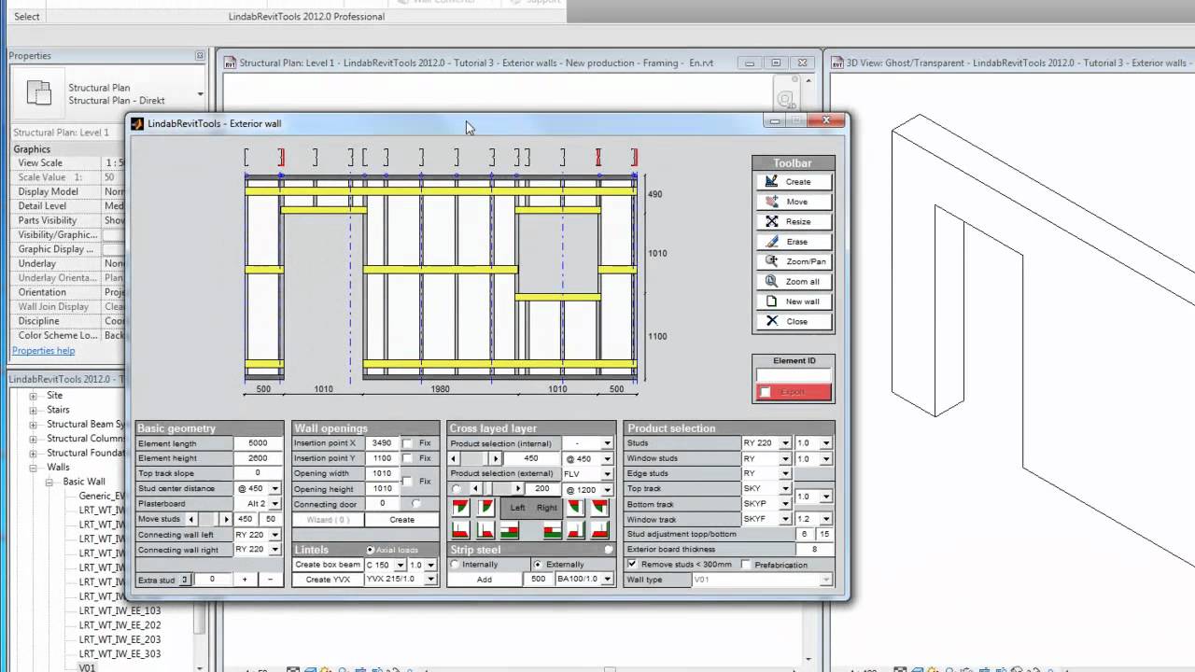Select Stairs in project browser
Image resolution: width=1195 pixels, height=672 pixels.
coord(58,410)
